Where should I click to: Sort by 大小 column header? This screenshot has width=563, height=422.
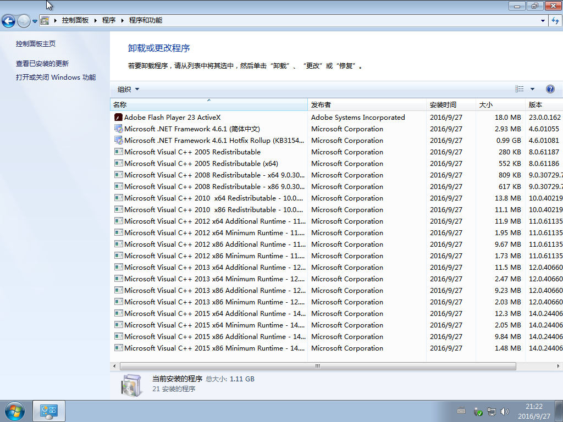(500, 105)
